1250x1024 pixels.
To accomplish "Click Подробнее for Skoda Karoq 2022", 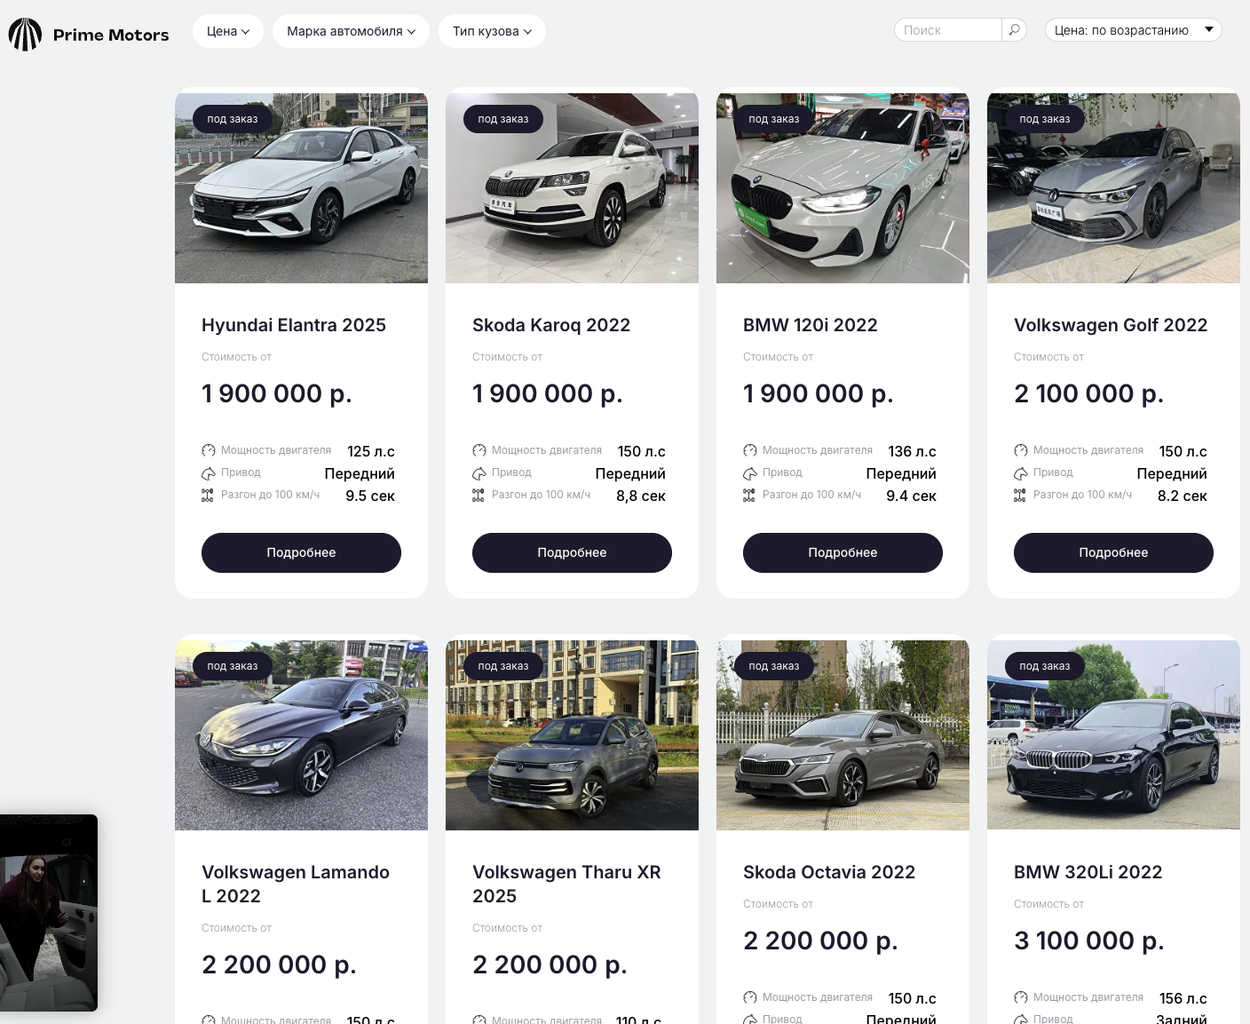I will [572, 552].
